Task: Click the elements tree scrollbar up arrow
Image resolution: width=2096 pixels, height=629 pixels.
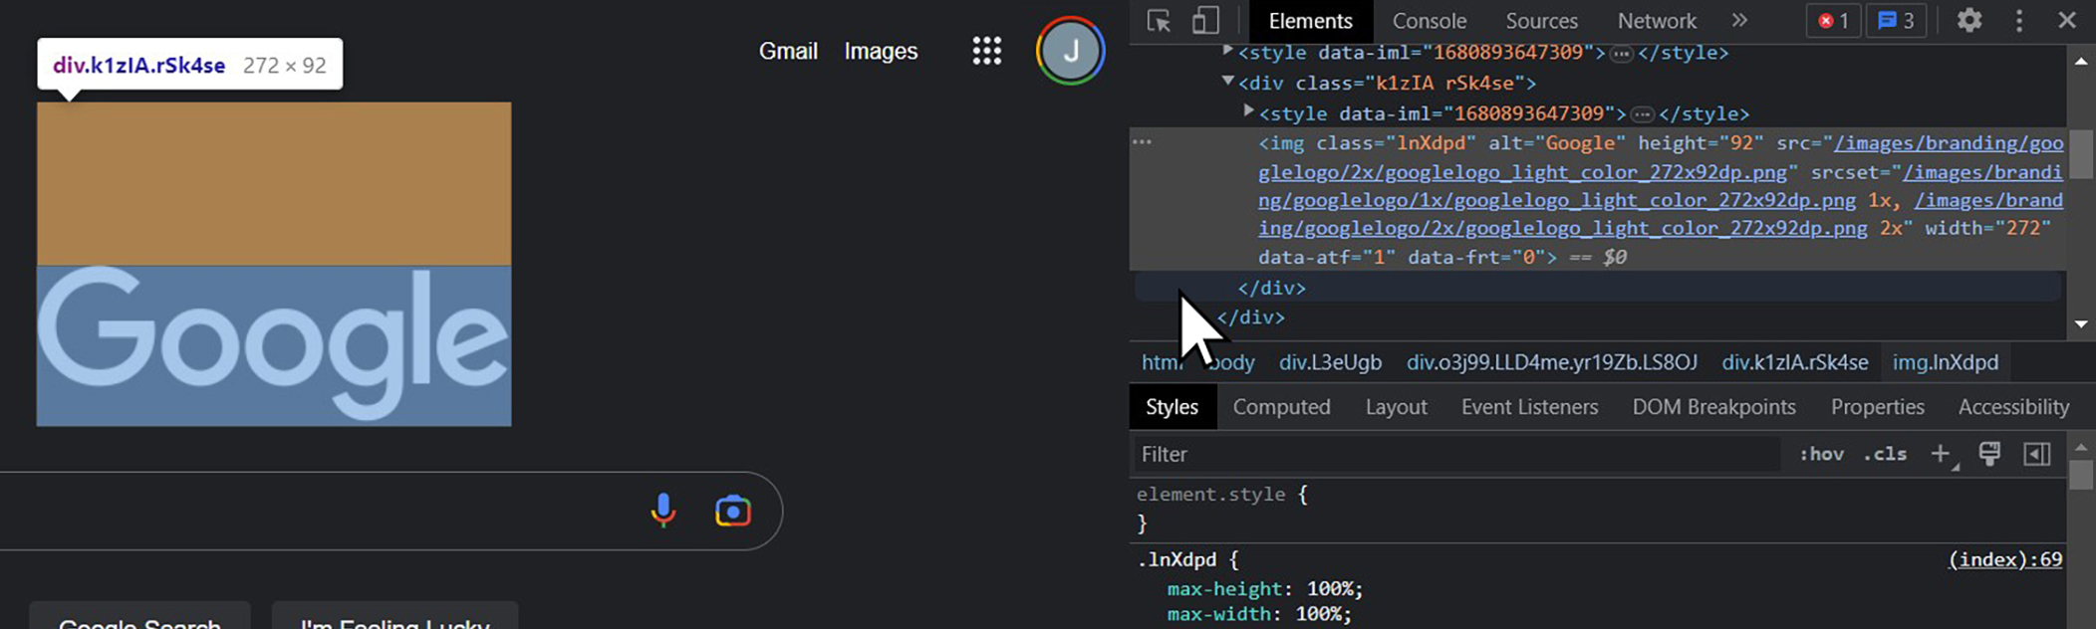Action: (x=2081, y=62)
